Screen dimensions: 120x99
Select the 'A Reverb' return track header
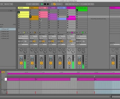[x=115, y=8]
